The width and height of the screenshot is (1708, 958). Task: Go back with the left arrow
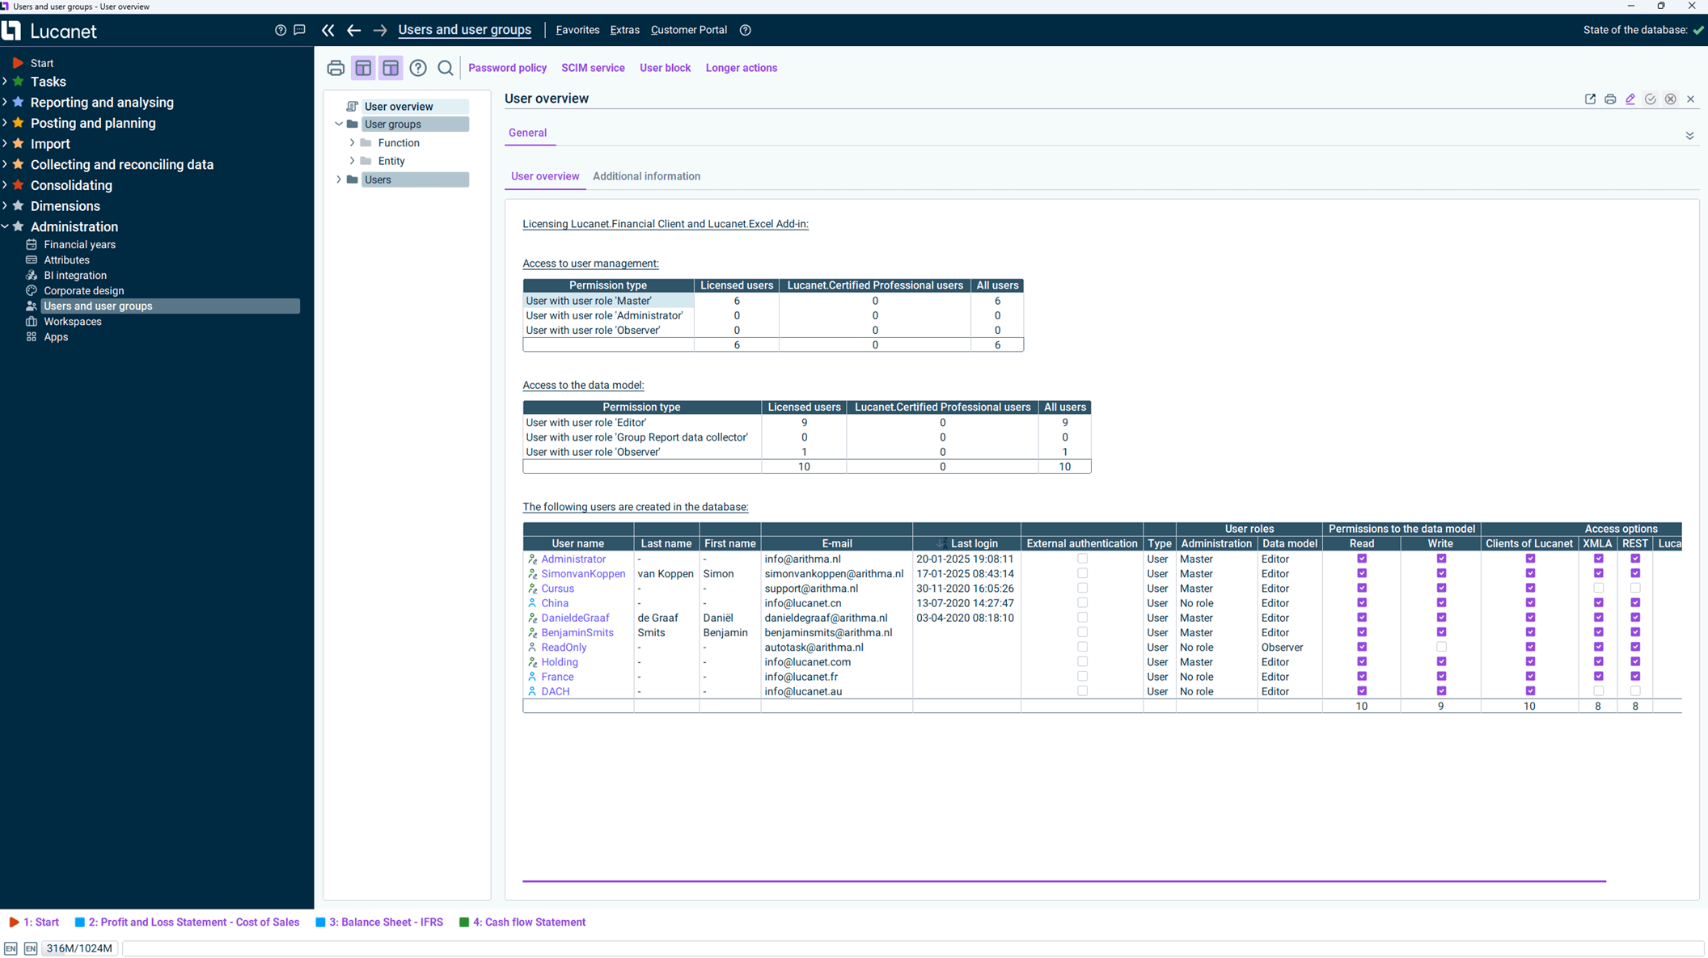353,30
